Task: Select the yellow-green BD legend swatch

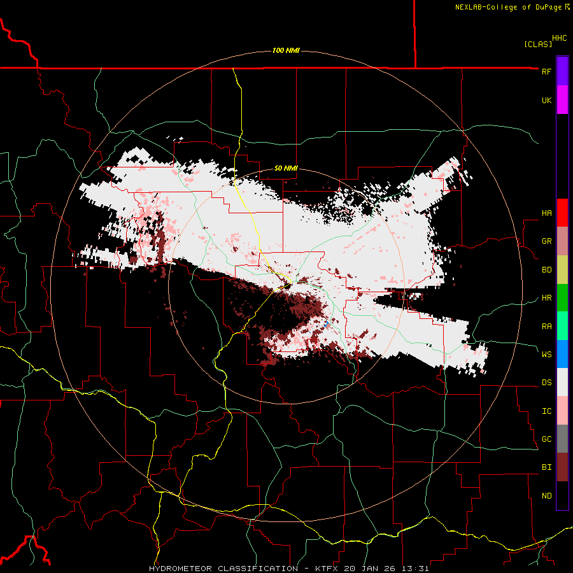Action: 562,269
